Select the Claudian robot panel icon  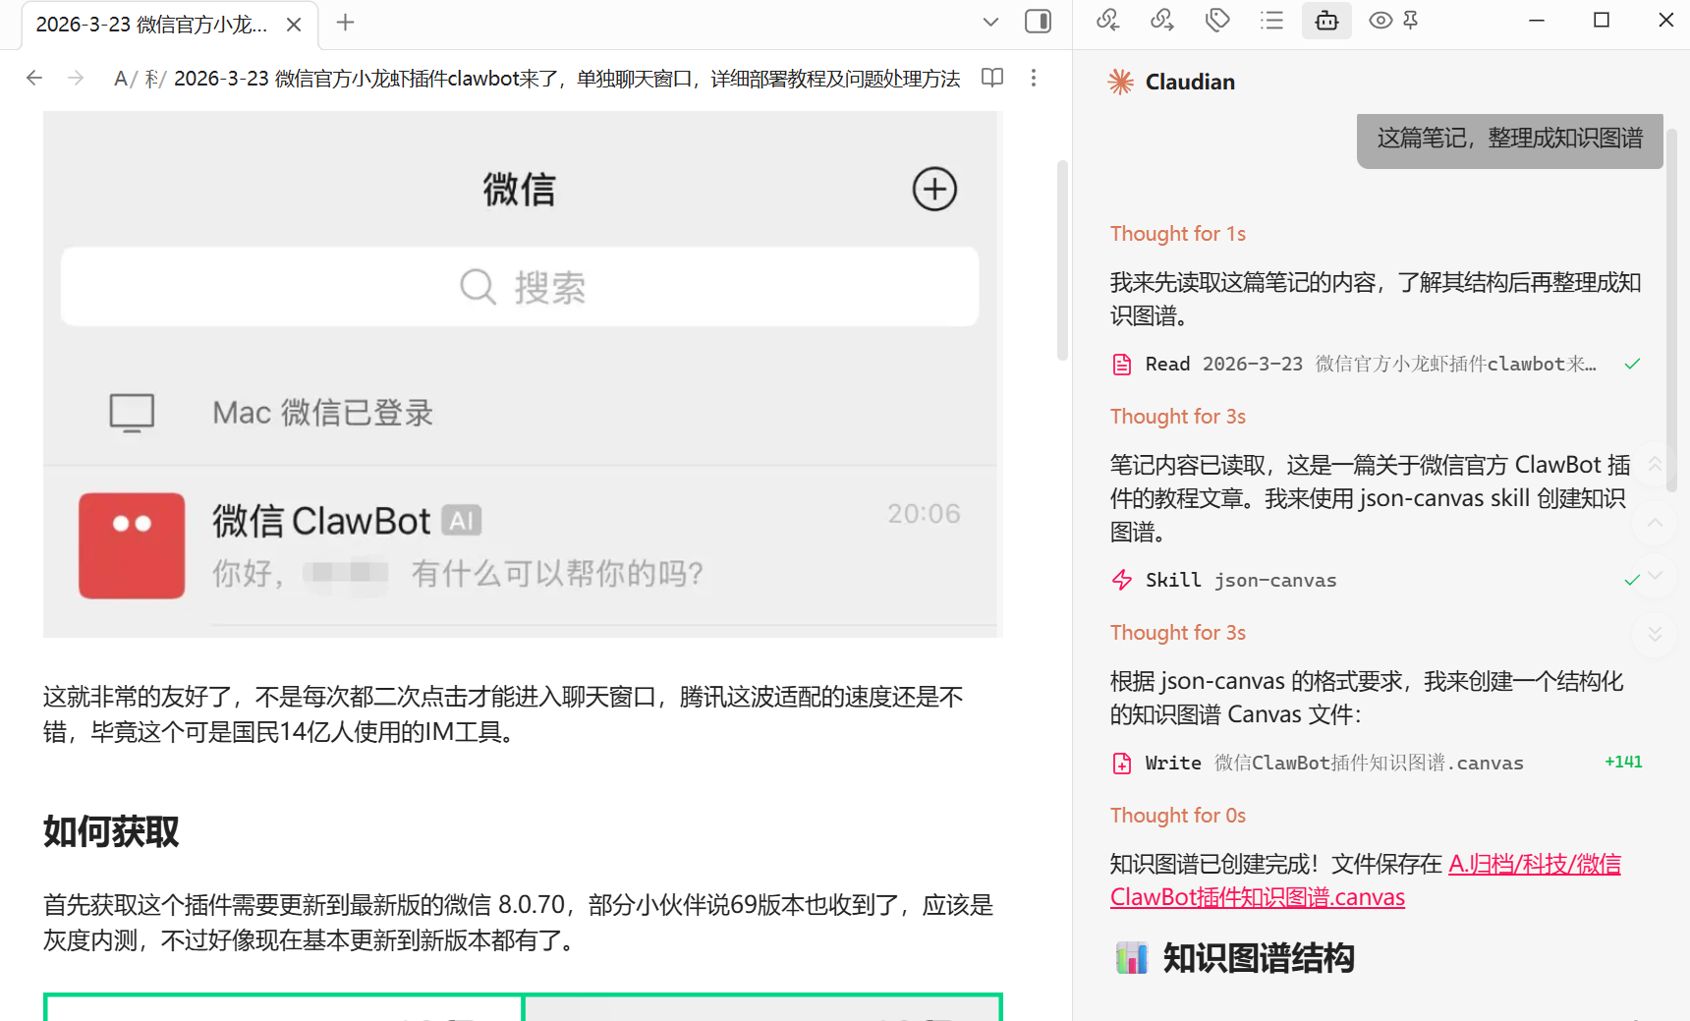[x=1326, y=20]
